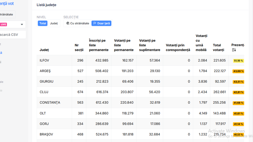This screenshot has height=142, width=253.
Task: Select the GIURGIU row name
Action: (x=46, y=81)
